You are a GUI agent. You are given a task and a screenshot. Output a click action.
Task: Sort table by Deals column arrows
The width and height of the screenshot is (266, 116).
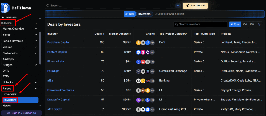(103, 34)
